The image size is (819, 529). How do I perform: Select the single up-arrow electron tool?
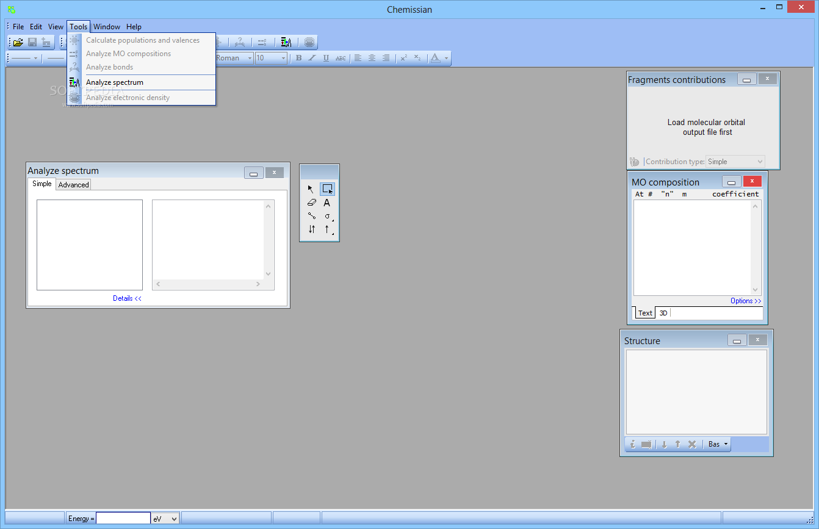click(327, 229)
